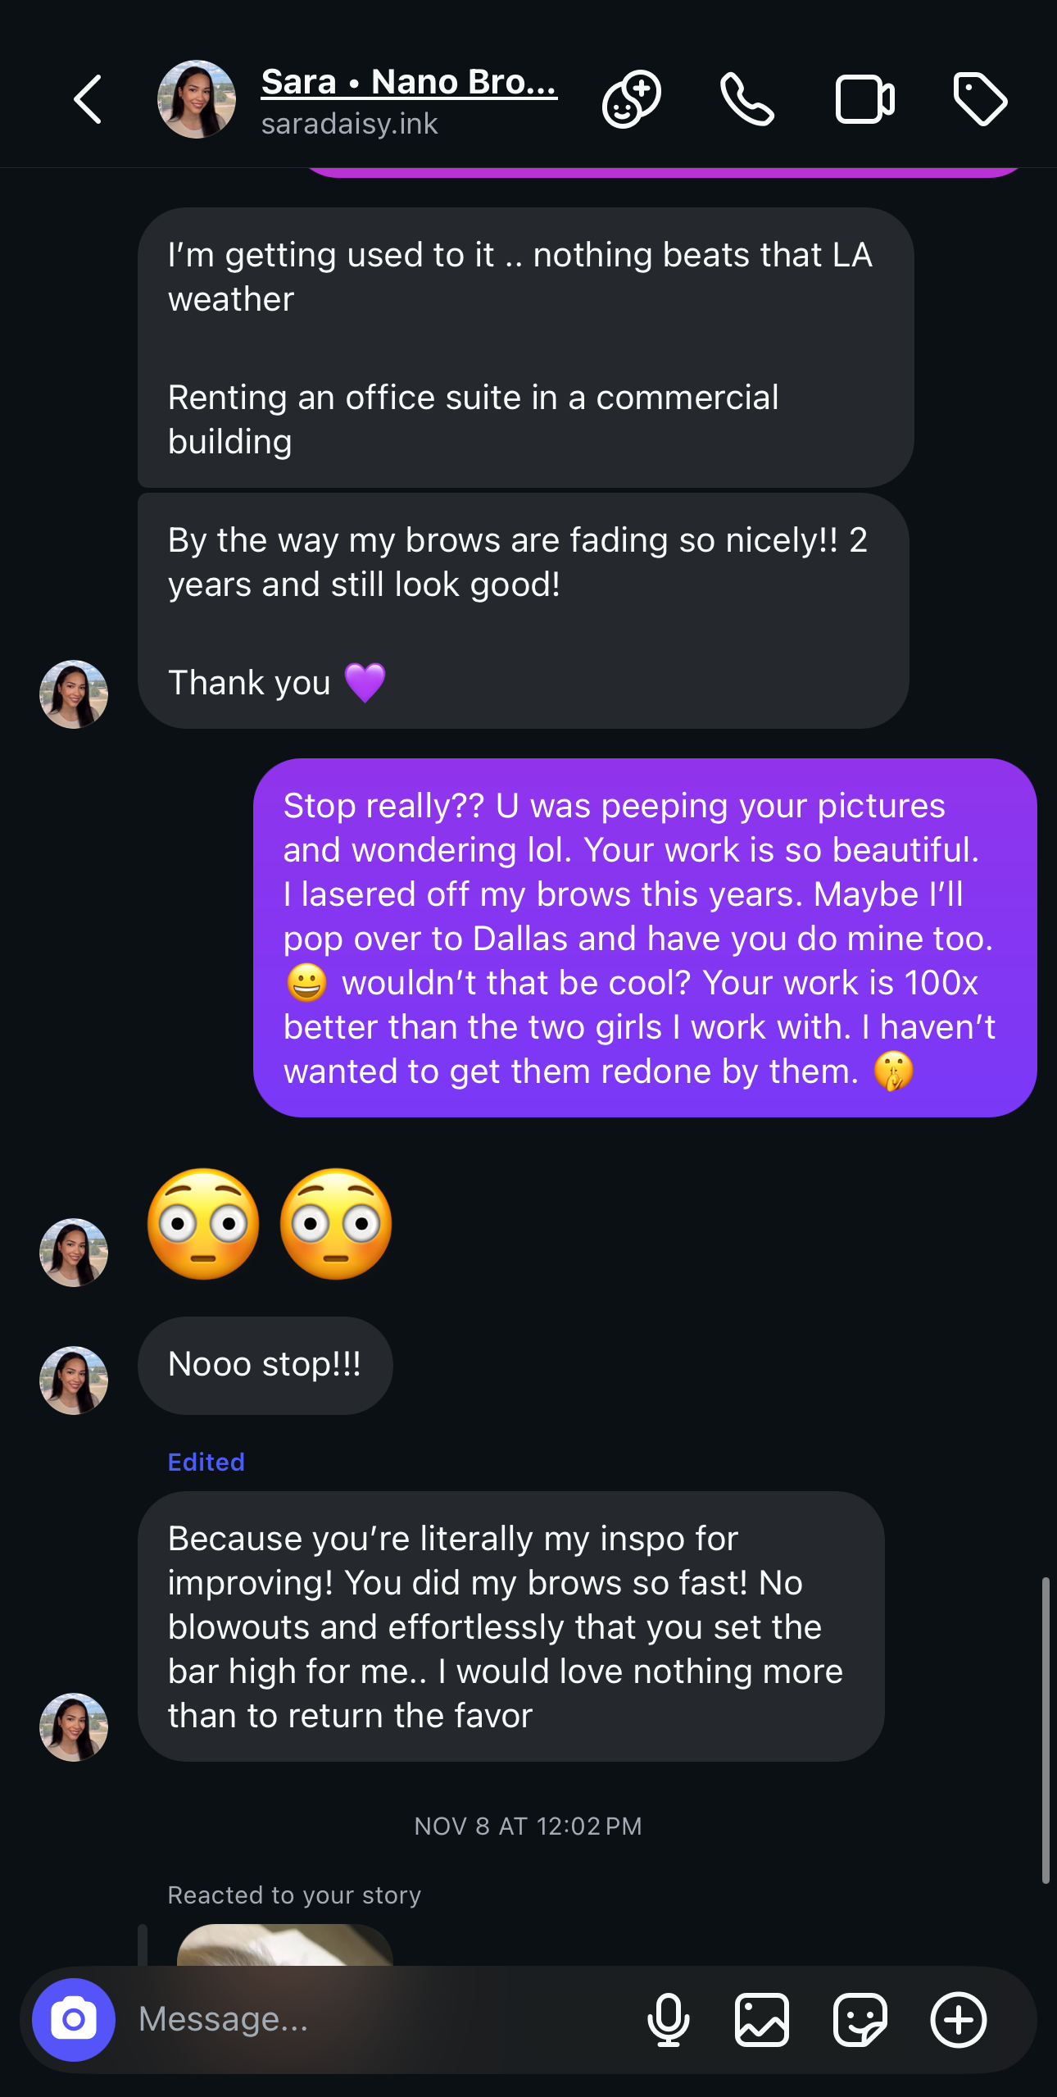Open the photo gallery picker
Viewport: 1057px width, 2097px height.
762,2019
